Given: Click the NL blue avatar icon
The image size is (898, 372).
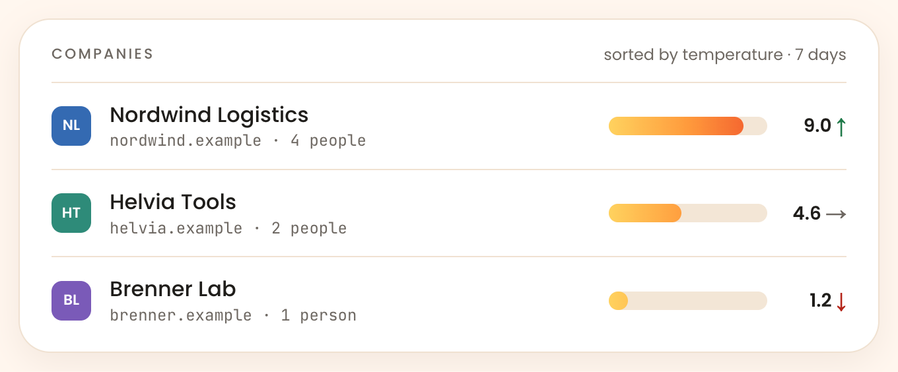Looking at the screenshot, I should pyautogui.click(x=71, y=126).
